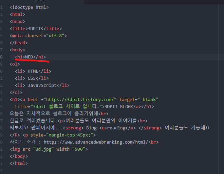Image resolution: width=224 pixels, height=174 pixels.
Task: Click the meta charset="utf-8" line
Action: 38,36
